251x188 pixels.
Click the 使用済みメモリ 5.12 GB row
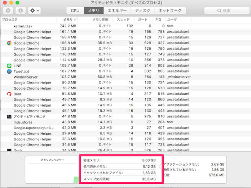click(x=119, y=167)
